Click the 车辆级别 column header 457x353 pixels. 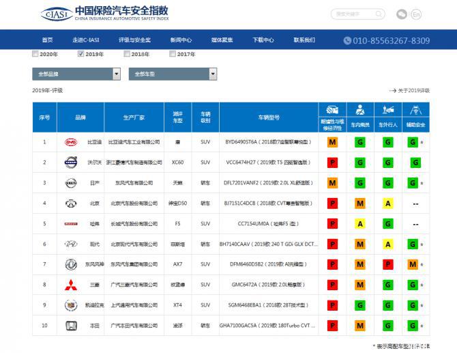coord(205,117)
